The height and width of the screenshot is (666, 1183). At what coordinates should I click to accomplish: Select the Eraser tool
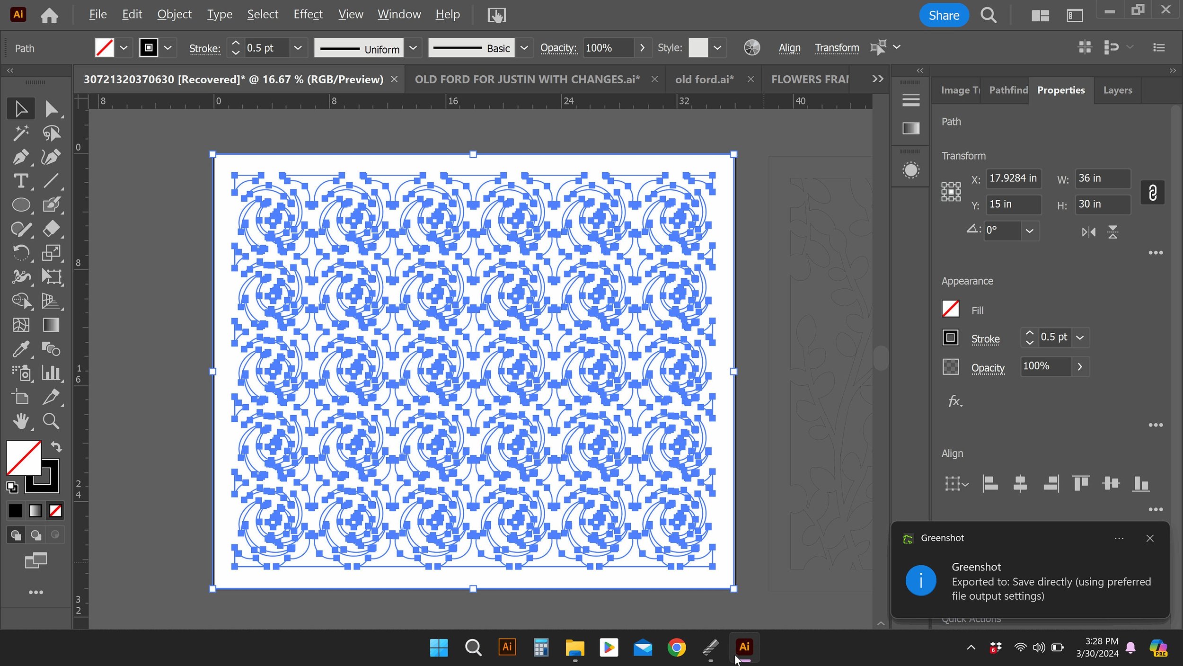51,229
